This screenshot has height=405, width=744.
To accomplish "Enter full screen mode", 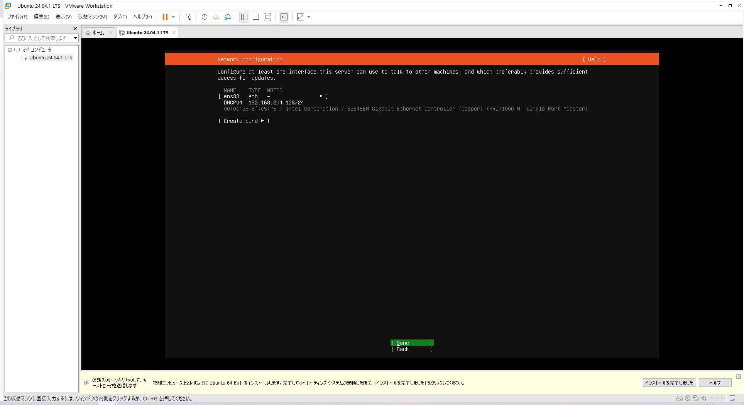I will 267,17.
